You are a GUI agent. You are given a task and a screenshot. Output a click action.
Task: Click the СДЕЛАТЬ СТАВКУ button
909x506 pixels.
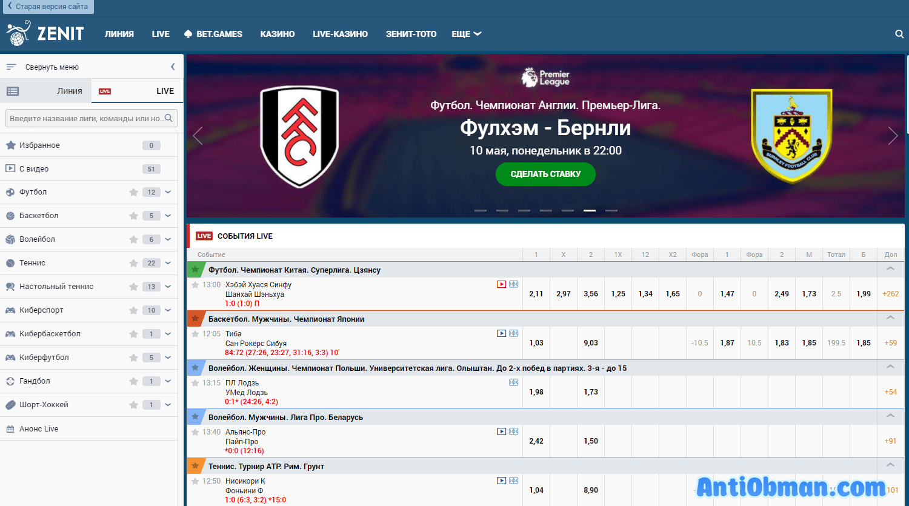point(545,174)
